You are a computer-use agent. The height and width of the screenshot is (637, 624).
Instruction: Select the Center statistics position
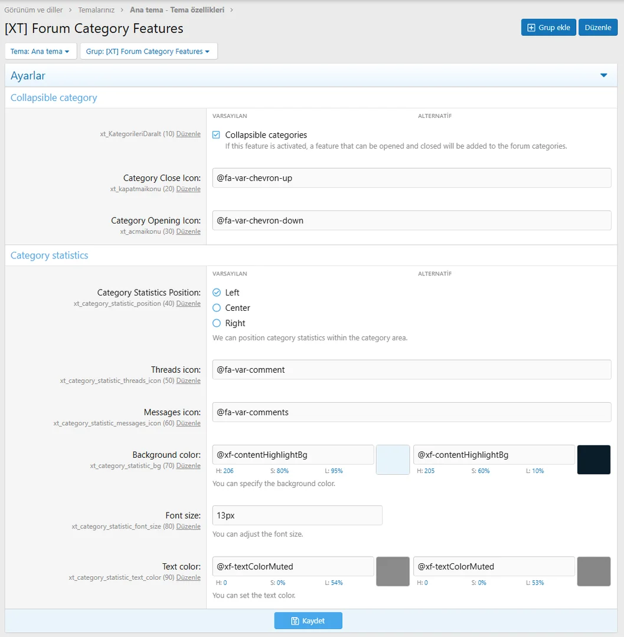pyautogui.click(x=216, y=307)
